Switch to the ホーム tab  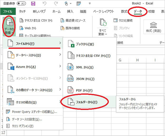click(56, 11)
